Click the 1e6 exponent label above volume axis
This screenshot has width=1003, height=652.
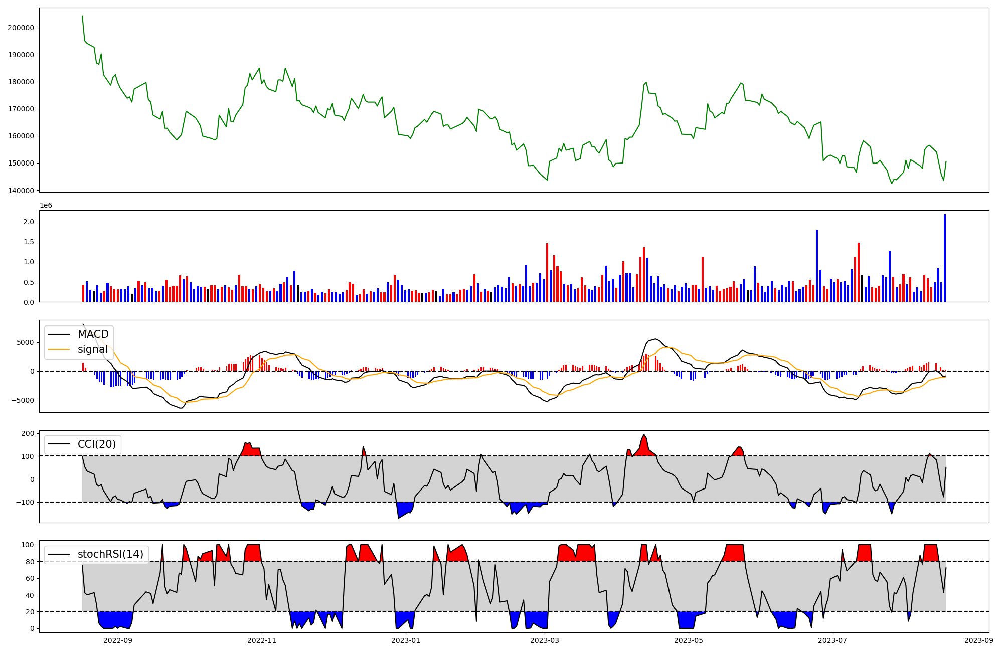46,206
